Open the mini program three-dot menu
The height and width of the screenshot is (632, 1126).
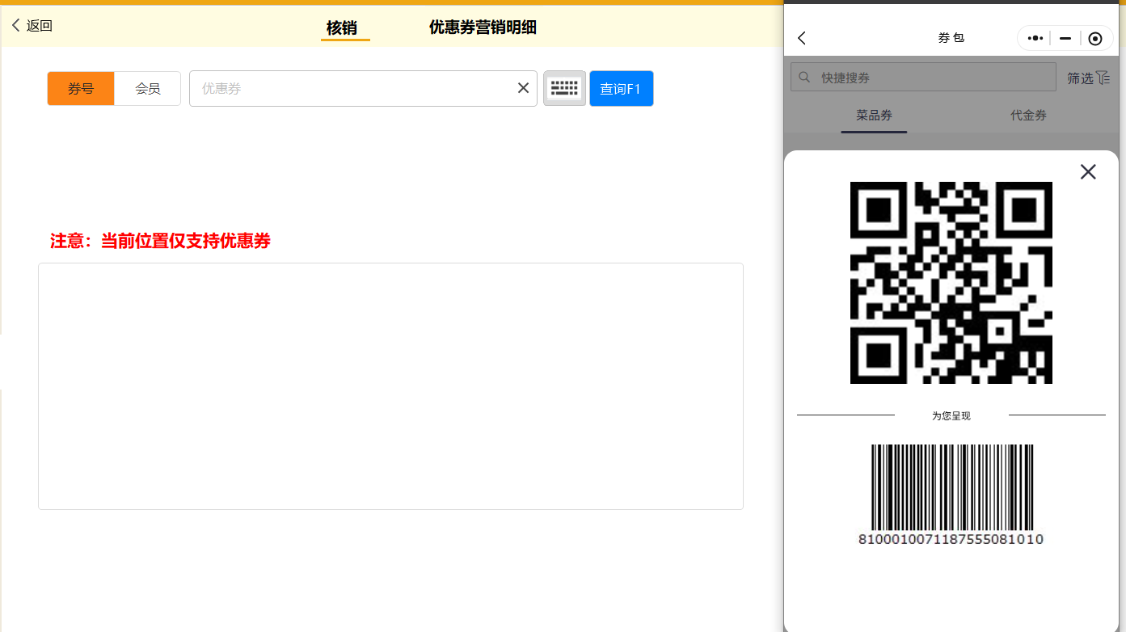tap(1035, 38)
